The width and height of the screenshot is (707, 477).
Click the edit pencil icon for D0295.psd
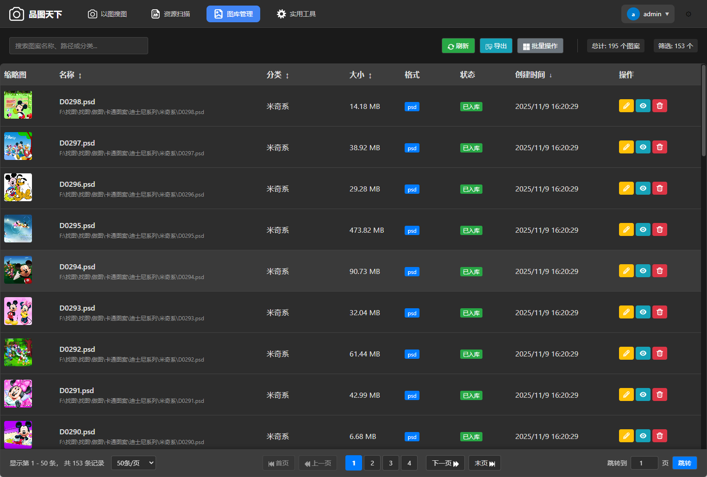click(626, 230)
